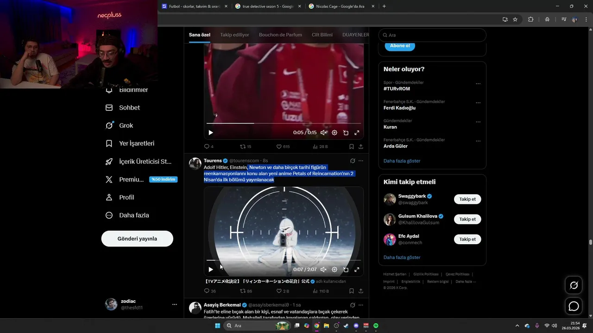Follow Swaggybark with Takip et
The width and height of the screenshot is (593, 333).
click(467, 199)
